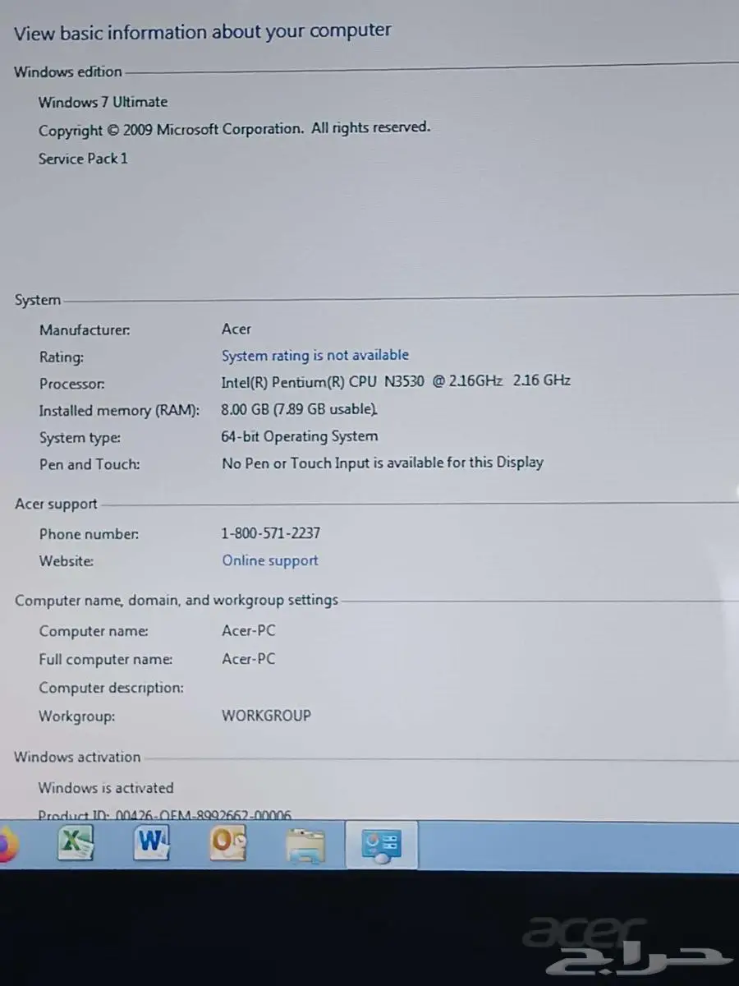Image resolution: width=739 pixels, height=986 pixels.
Task: Click the 'Computer description:' label
Action: [x=112, y=688]
